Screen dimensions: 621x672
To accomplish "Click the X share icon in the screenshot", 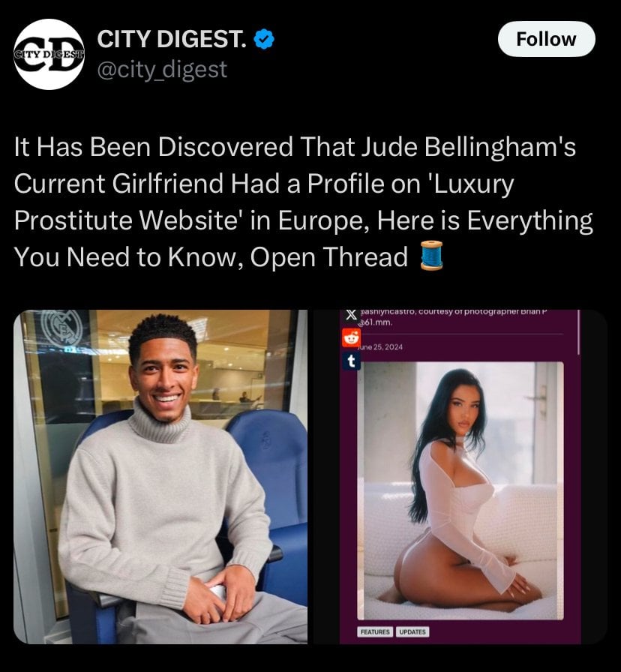I will click(351, 314).
